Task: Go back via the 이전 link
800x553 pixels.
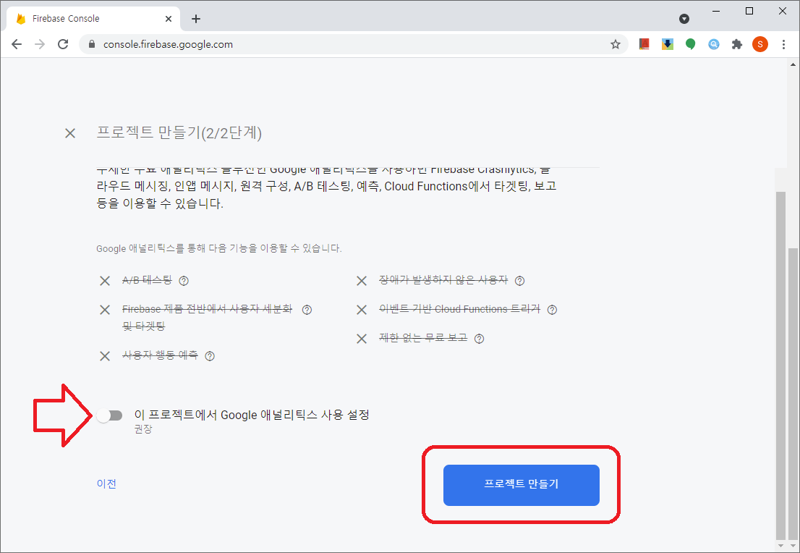Action: pyautogui.click(x=106, y=484)
